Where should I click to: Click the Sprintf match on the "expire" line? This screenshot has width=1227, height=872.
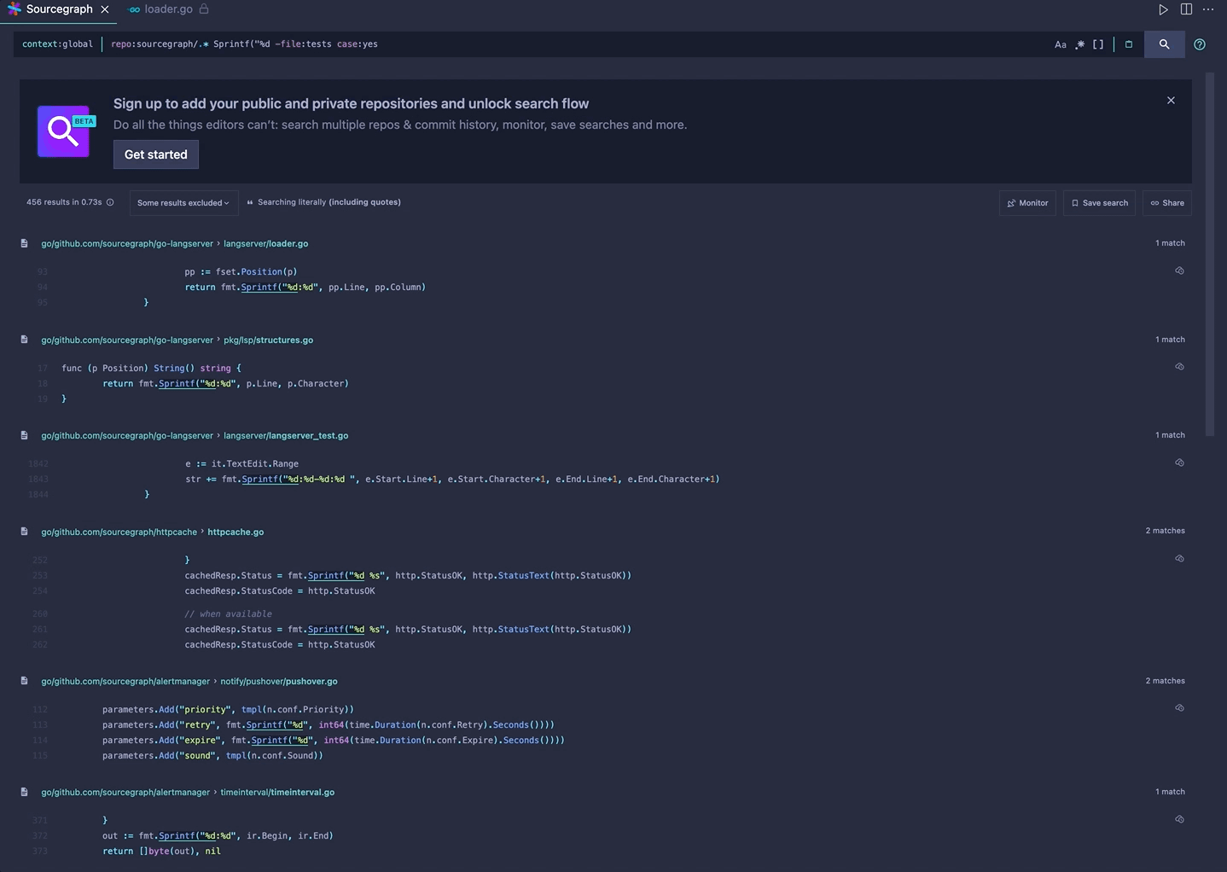[x=280, y=741]
